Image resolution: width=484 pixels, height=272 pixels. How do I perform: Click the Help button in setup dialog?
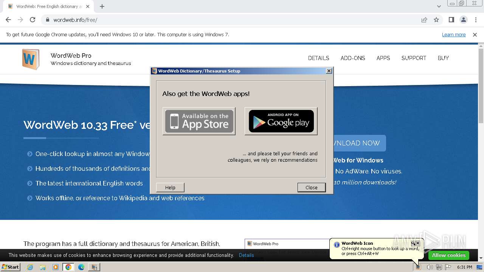(170, 187)
